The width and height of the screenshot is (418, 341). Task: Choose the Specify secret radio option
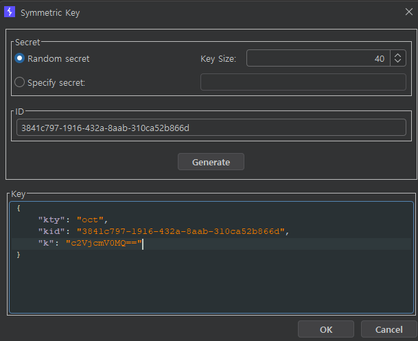tap(19, 83)
